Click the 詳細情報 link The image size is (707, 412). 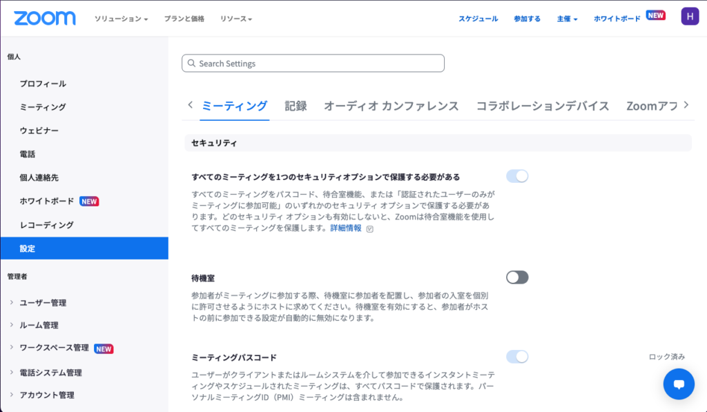tap(345, 228)
